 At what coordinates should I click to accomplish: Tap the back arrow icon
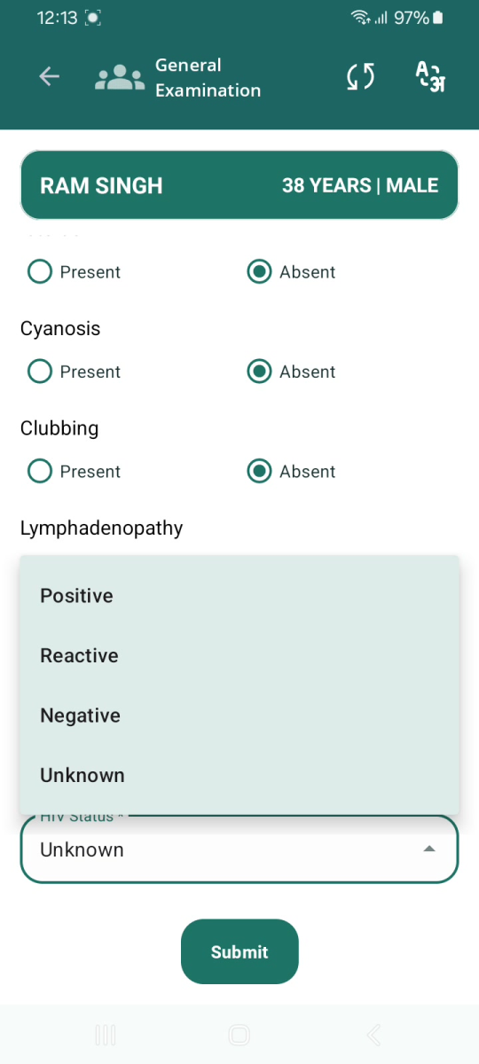tap(49, 77)
